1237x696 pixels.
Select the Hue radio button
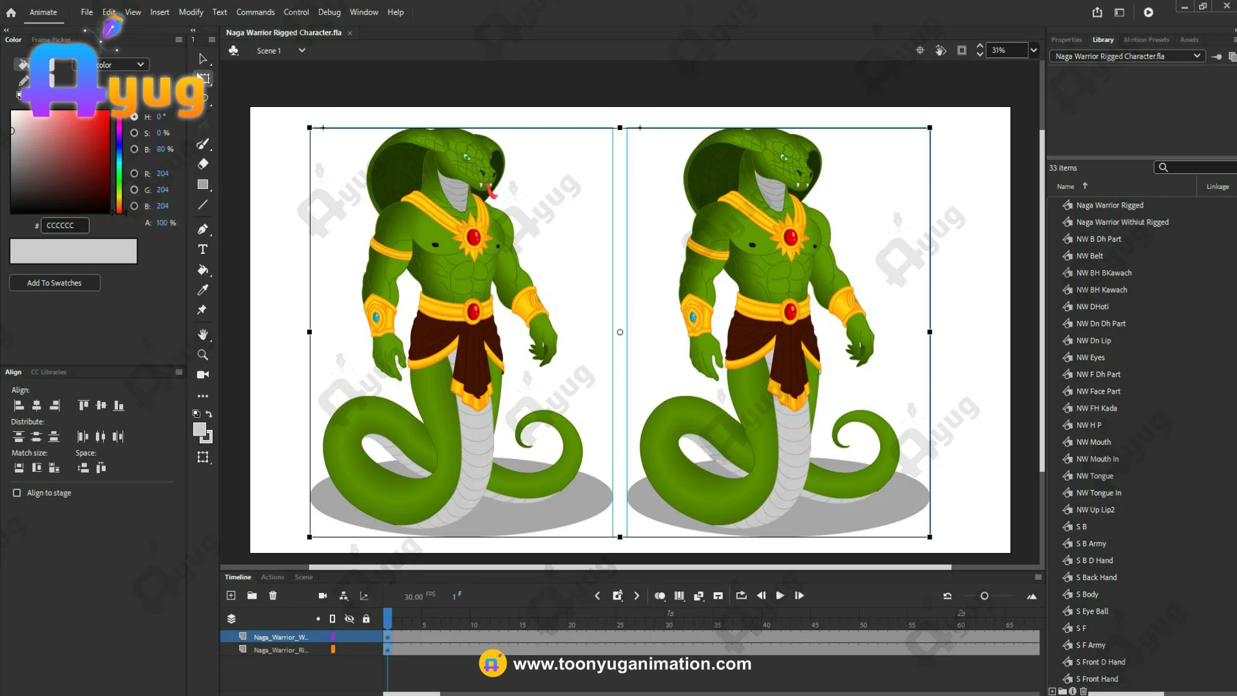pos(134,117)
